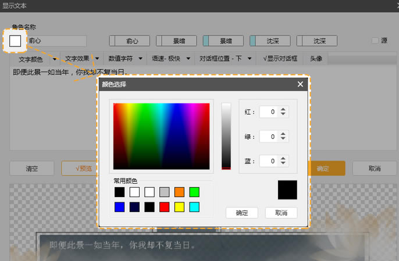Click the 清空 clear button

point(31,169)
